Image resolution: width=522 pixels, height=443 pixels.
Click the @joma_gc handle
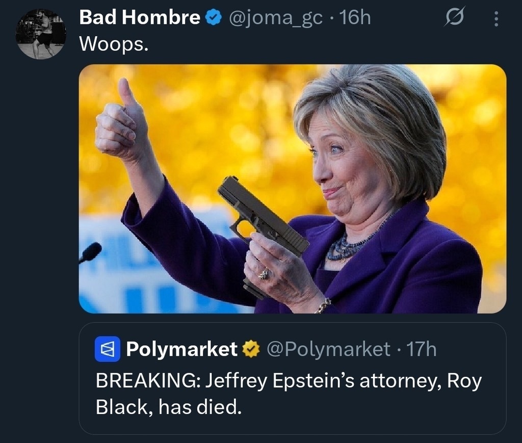click(x=275, y=18)
